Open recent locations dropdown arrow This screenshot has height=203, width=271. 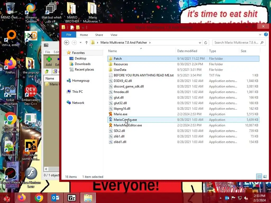(80, 43)
